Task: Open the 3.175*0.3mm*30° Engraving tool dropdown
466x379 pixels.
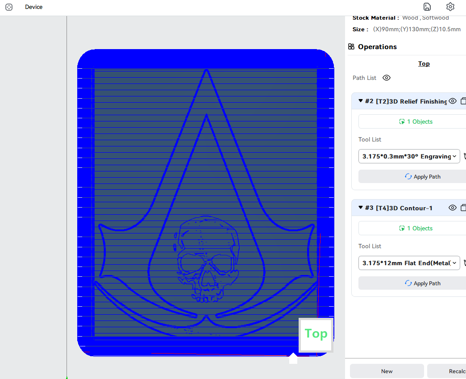Action: 409,156
